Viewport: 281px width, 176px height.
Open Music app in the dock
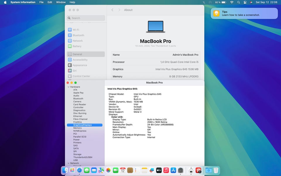pyautogui.click(x=166, y=170)
